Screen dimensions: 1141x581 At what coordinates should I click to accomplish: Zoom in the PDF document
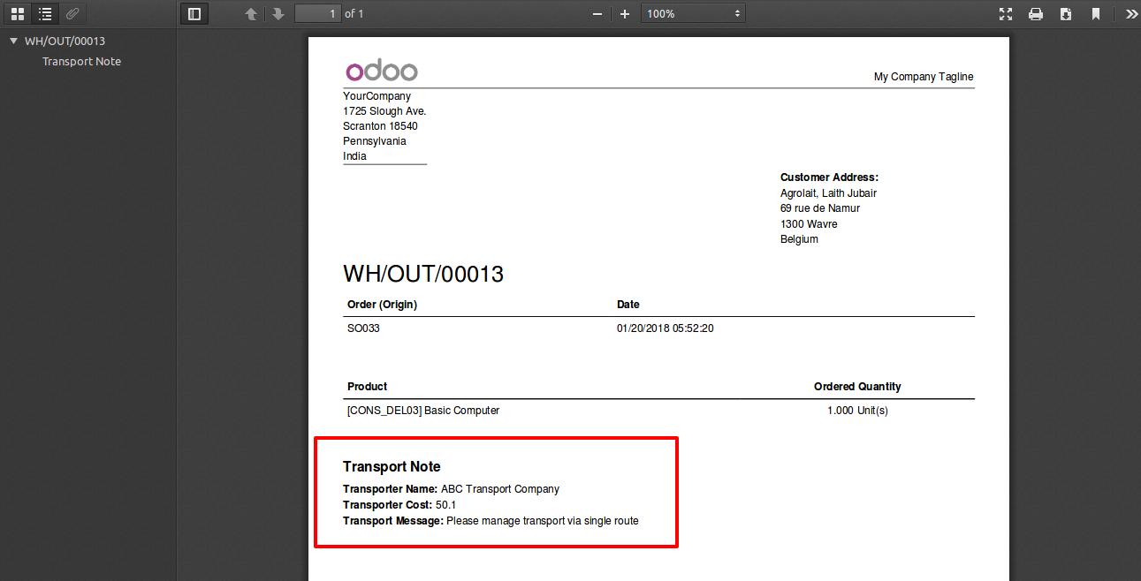click(x=625, y=13)
